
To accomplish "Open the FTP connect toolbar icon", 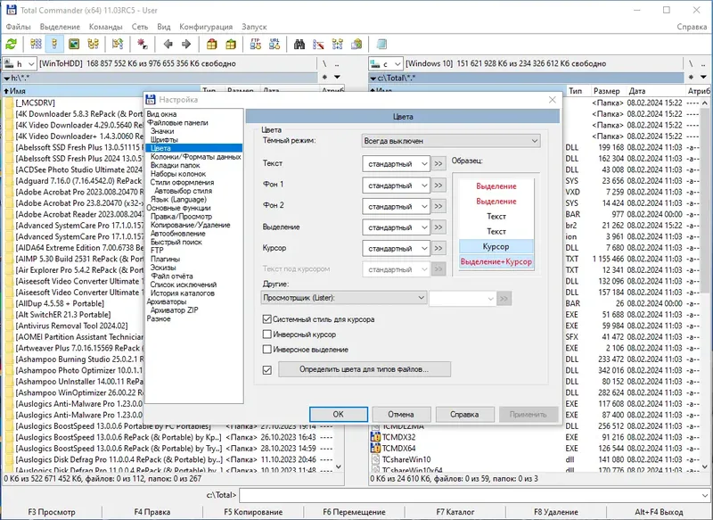I will [x=257, y=44].
